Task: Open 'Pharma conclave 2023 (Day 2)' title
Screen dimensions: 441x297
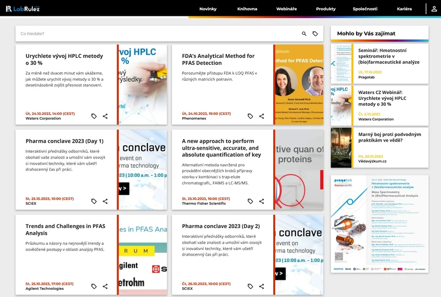Action: click(x=221, y=226)
